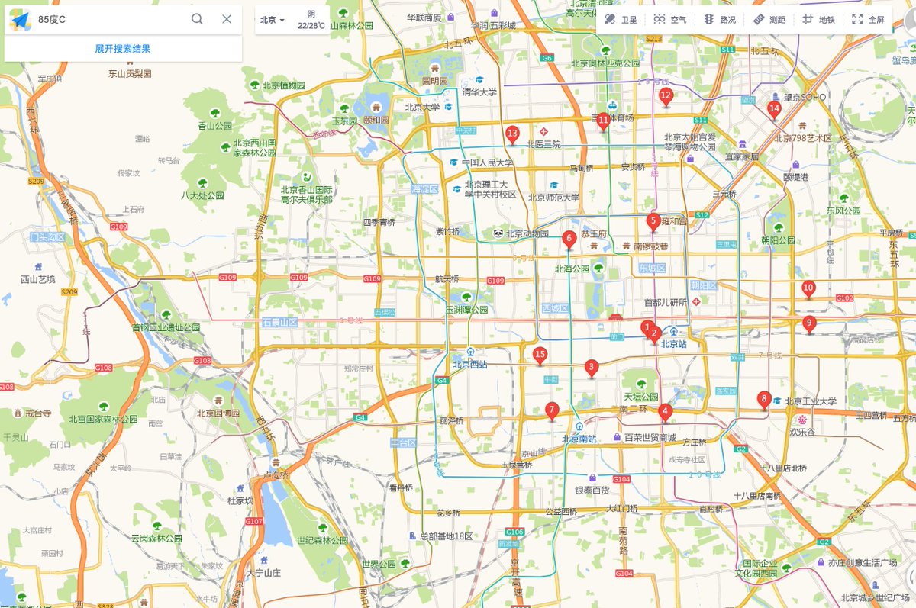The width and height of the screenshot is (916, 608).
Task: Click red map marker number 6
Action: (569, 240)
